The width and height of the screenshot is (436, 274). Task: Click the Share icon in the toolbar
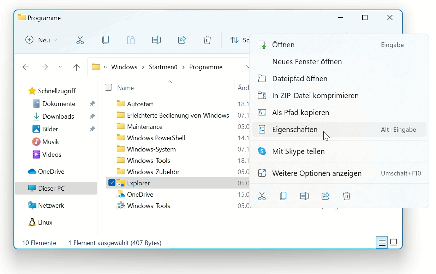[182, 40]
